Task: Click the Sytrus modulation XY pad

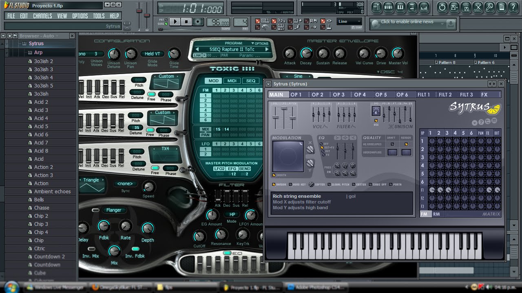Action: click(x=288, y=156)
